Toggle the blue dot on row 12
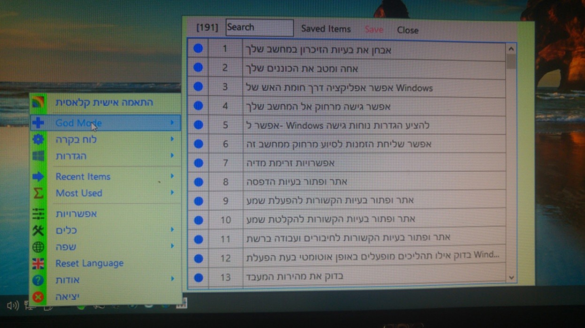Viewport: 585px width, 328px height. [198, 258]
